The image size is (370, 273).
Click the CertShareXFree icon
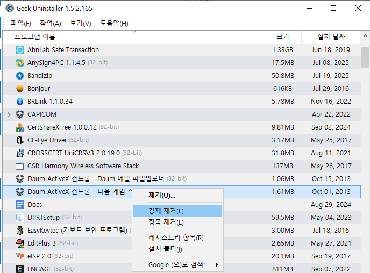click(20, 127)
